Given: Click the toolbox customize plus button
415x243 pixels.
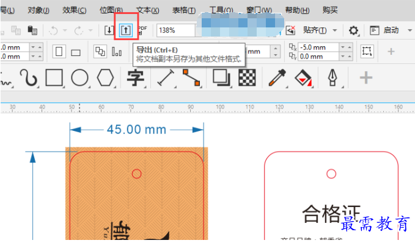Looking at the screenshot, I should (x=366, y=77).
